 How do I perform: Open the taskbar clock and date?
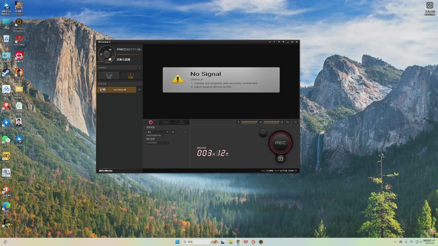click(429, 242)
